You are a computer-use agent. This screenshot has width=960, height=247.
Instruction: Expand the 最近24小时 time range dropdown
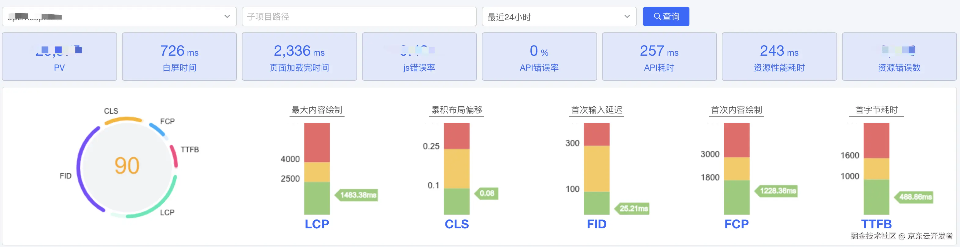click(559, 17)
